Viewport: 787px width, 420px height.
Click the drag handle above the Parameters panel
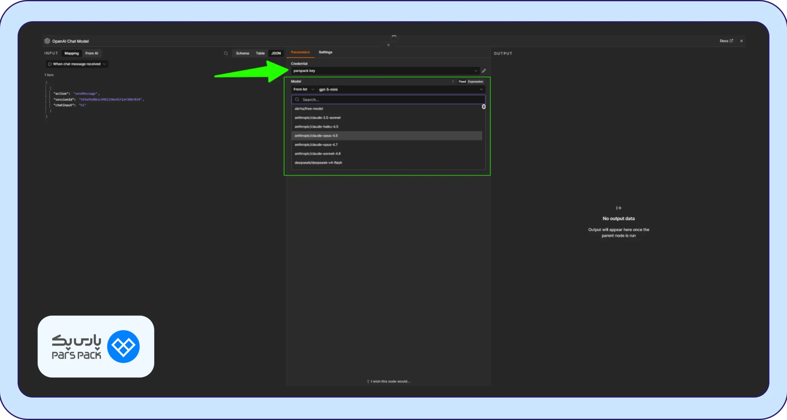389,45
